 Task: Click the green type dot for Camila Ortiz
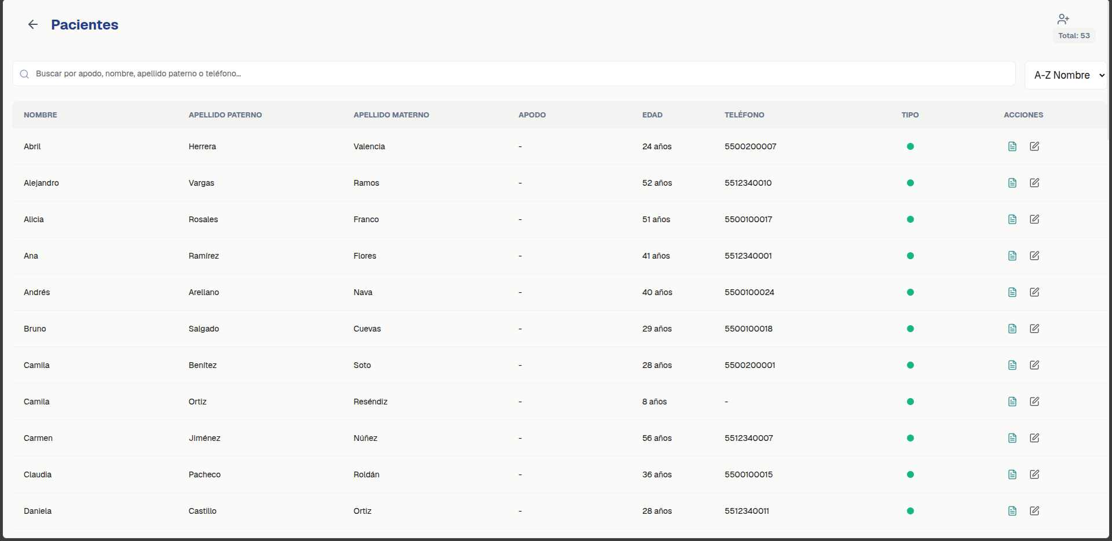(910, 402)
